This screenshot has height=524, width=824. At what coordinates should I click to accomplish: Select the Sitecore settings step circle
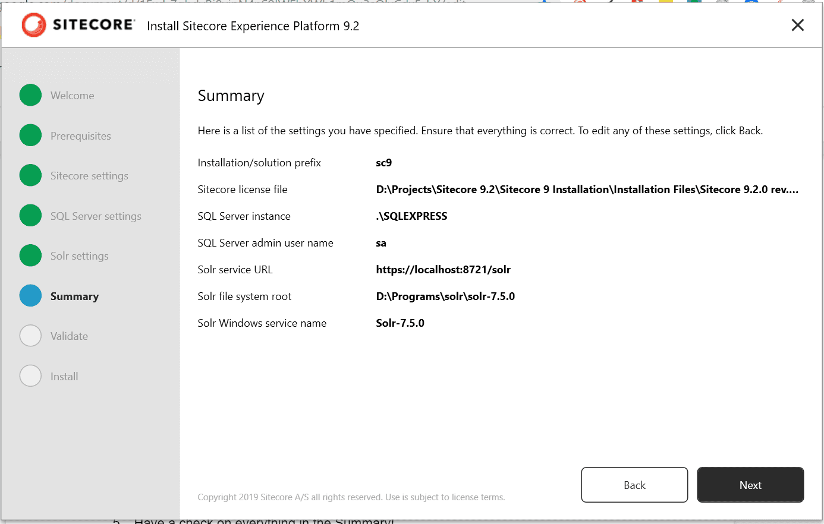[30, 175]
